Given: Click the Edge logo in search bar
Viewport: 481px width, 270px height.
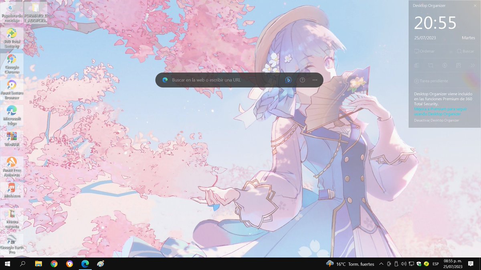Looking at the screenshot, I should (165, 80).
